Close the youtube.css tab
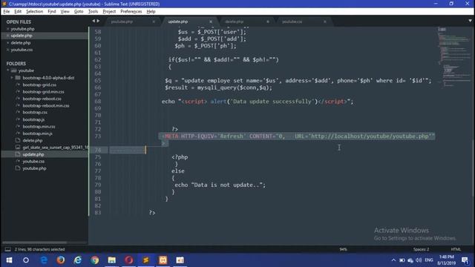 coord(325,22)
